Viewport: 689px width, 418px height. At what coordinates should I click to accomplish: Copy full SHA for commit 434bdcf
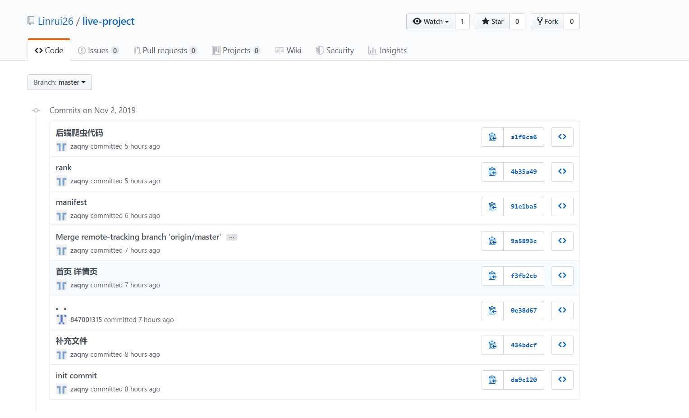(x=492, y=345)
